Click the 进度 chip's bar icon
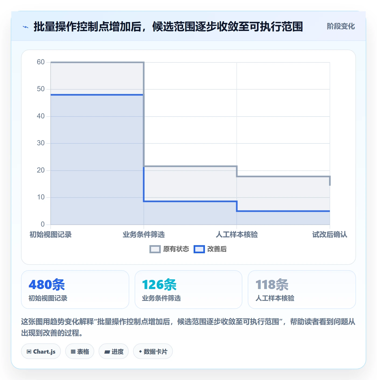 click(x=107, y=352)
